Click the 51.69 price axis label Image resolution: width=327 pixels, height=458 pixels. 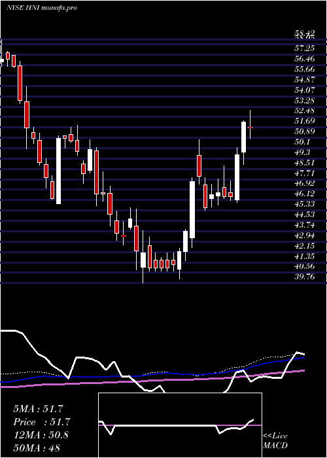305,121
